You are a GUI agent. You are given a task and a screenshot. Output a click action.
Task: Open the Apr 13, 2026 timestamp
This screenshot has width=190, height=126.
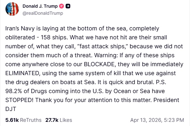tap(157, 120)
